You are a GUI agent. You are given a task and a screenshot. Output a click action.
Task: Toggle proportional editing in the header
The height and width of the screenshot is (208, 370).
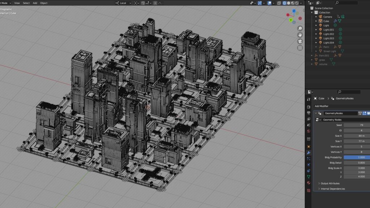click(155, 3)
